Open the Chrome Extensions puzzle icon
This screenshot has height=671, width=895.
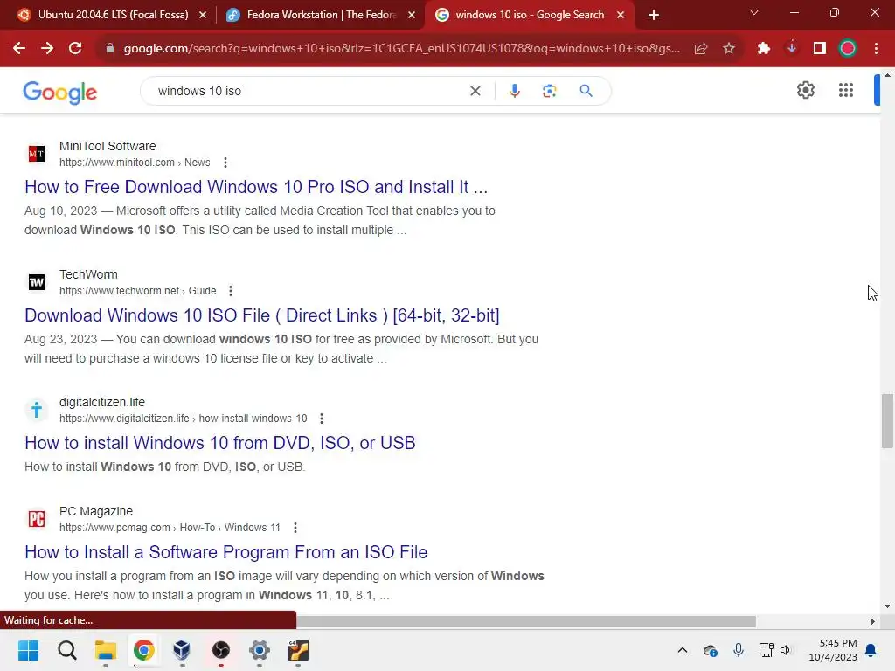click(x=764, y=49)
